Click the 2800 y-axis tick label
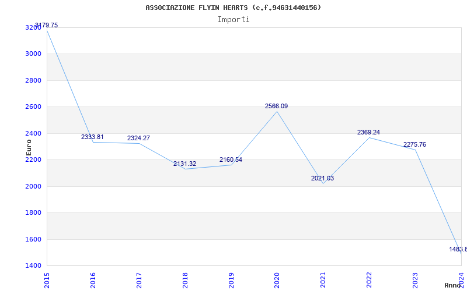The image size is (467, 291). pos(33,80)
